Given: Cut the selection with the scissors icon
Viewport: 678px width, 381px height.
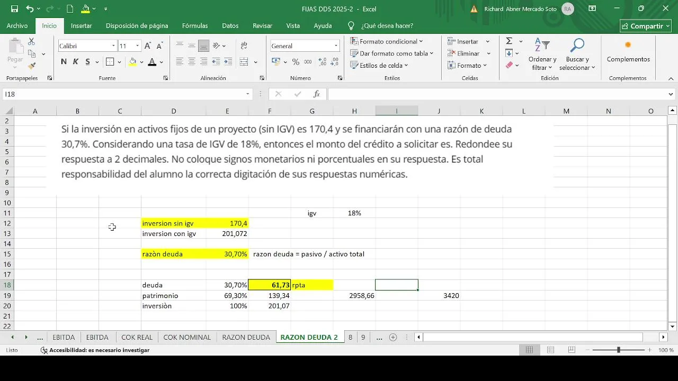Looking at the screenshot, I should (x=32, y=41).
